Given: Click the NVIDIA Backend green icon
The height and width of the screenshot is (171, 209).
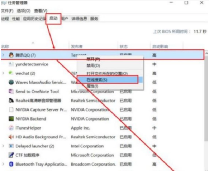Looking at the screenshot, I should (11, 119).
